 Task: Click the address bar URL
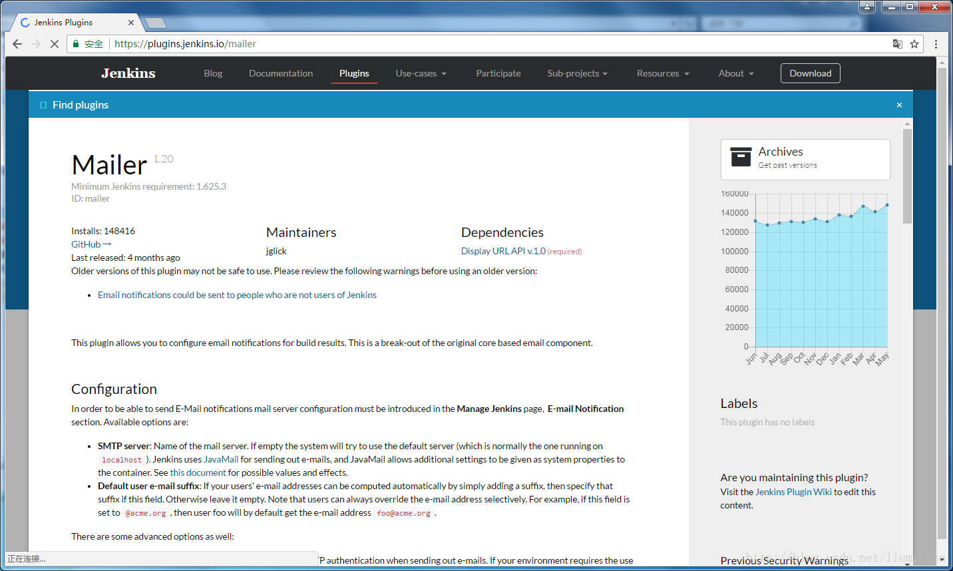click(x=185, y=44)
